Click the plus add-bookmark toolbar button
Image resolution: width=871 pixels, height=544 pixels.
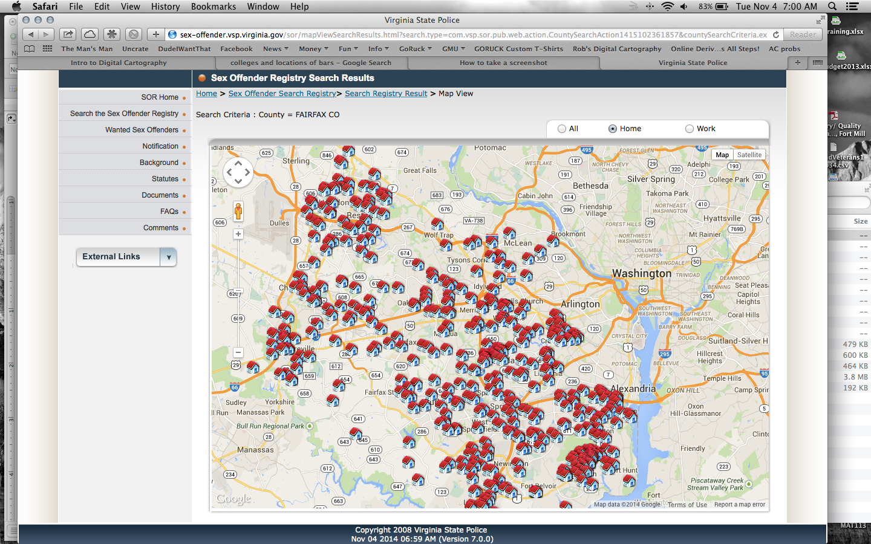tap(156, 34)
